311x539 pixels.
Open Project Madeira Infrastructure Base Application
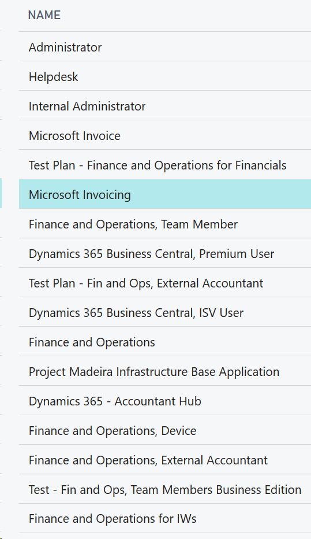pos(165,372)
